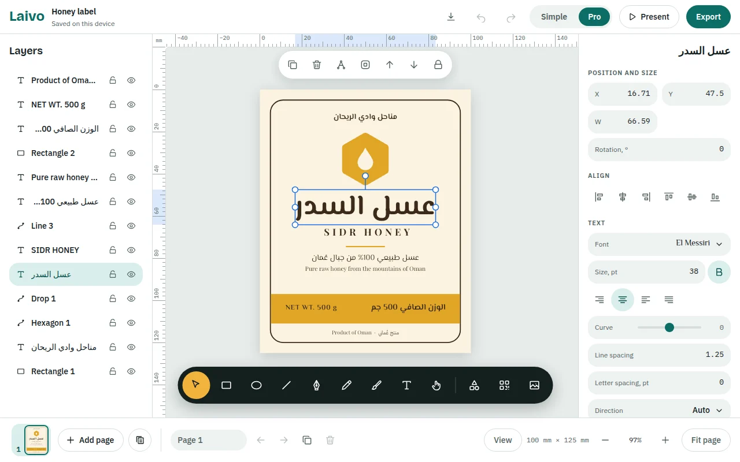Select the Brush tool
Screen dimensions: 740x462
pyautogui.click(x=377, y=385)
